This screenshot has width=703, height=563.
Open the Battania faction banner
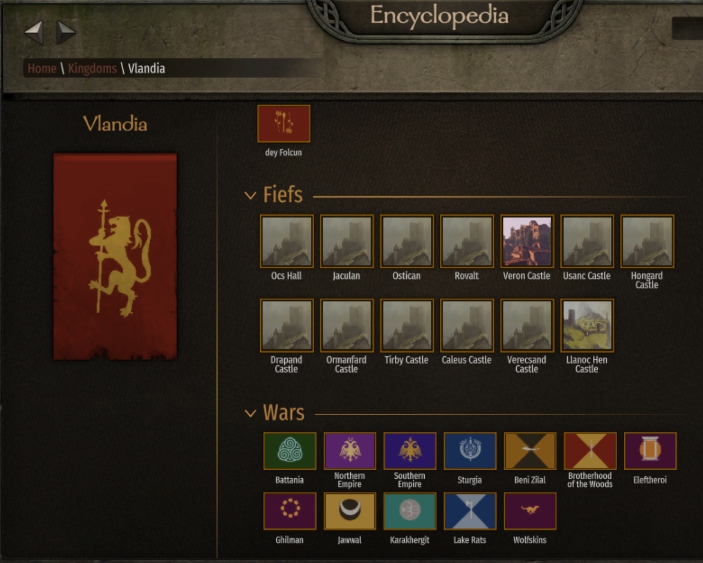pyautogui.click(x=290, y=451)
